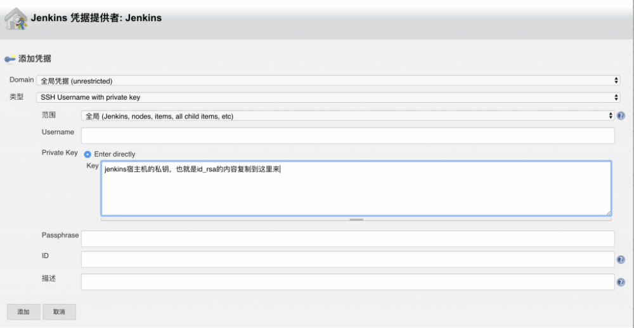
Task: Click the 取消 button
Action: [59, 312]
